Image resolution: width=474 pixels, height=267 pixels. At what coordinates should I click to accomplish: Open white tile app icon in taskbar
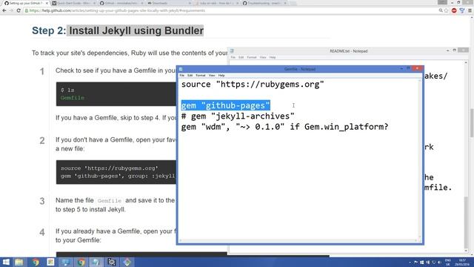(x=50, y=262)
